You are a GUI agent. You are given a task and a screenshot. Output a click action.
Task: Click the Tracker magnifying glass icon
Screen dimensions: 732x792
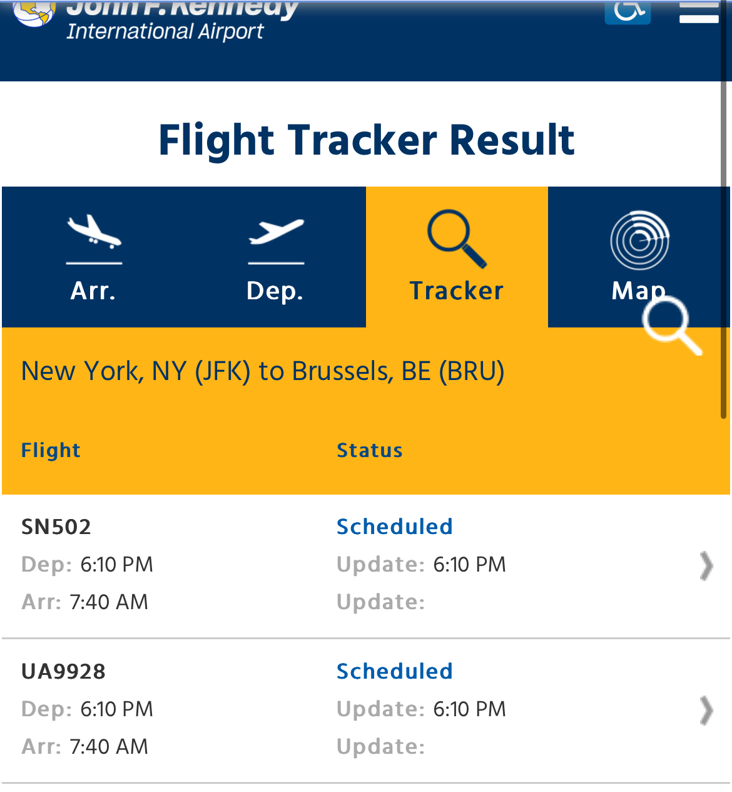457,239
